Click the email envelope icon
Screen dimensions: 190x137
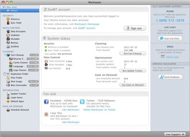pos(163,57)
